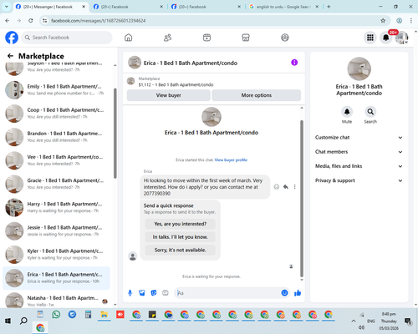Open File Explorer from the taskbar
This screenshot has width=418, height=334.
click(104, 315)
